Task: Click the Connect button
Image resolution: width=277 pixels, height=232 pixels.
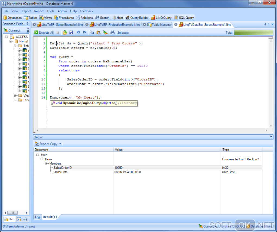Action: pyautogui.click(x=12, y=30)
